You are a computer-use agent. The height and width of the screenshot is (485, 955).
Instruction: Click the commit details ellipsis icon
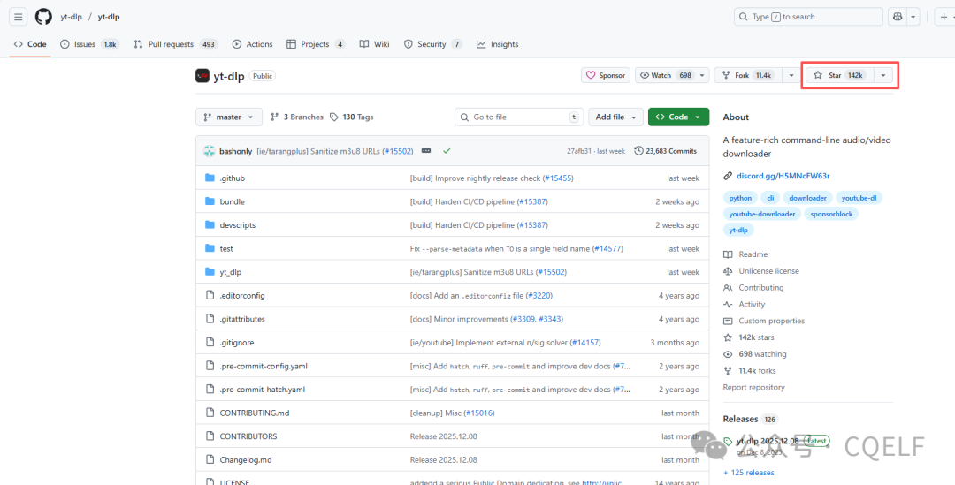tap(426, 151)
